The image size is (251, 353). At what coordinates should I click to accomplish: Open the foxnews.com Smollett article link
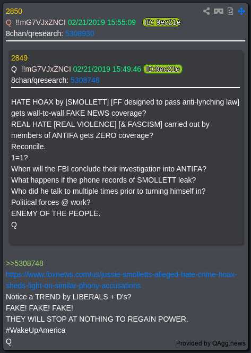121,280
